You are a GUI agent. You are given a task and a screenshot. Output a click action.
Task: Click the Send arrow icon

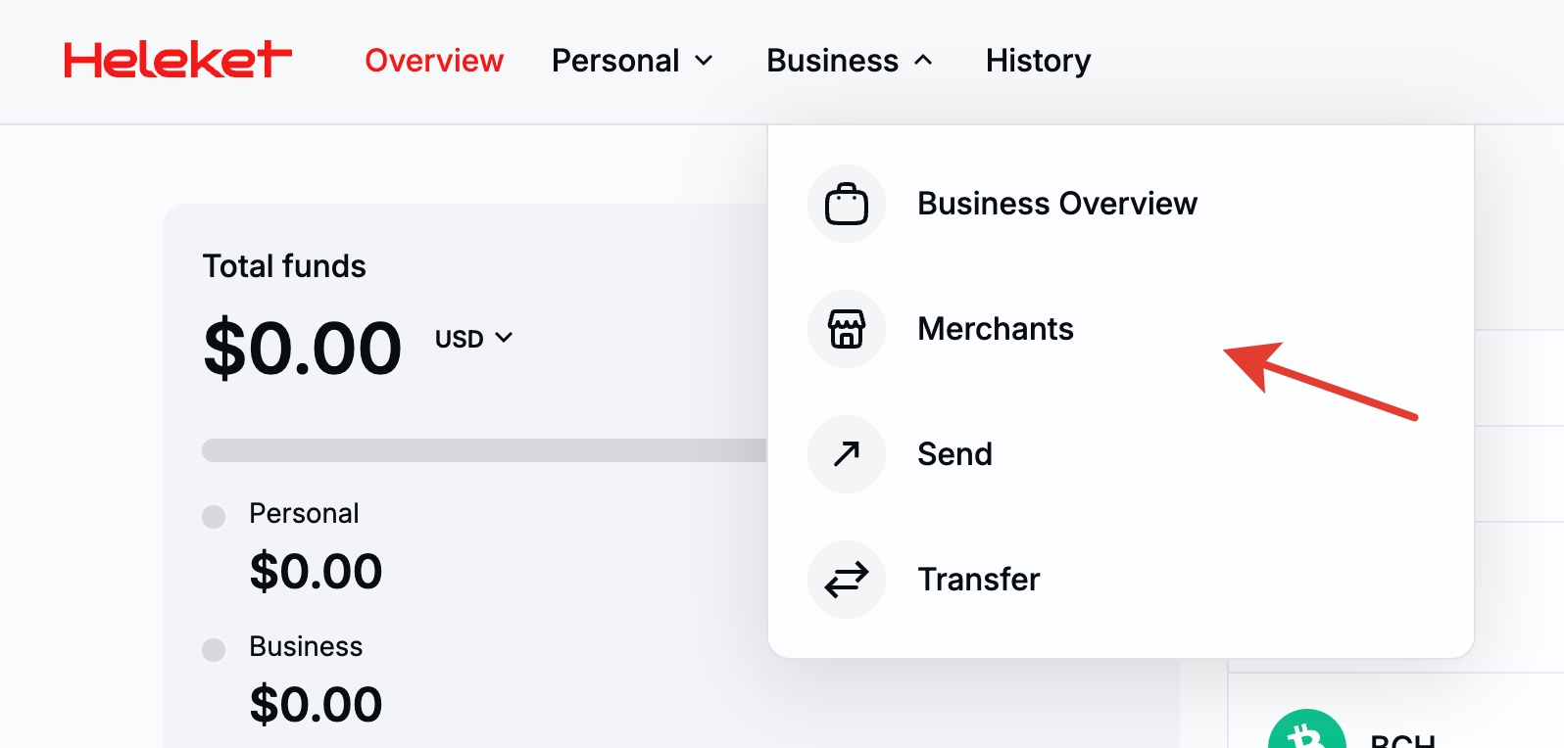point(847,454)
